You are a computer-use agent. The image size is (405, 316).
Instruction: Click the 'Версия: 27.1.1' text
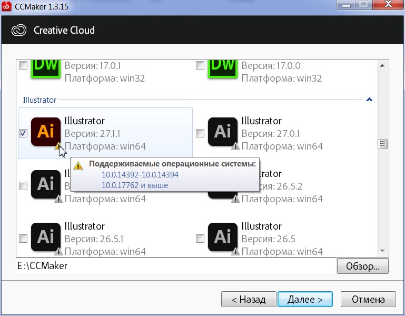[x=92, y=134]
